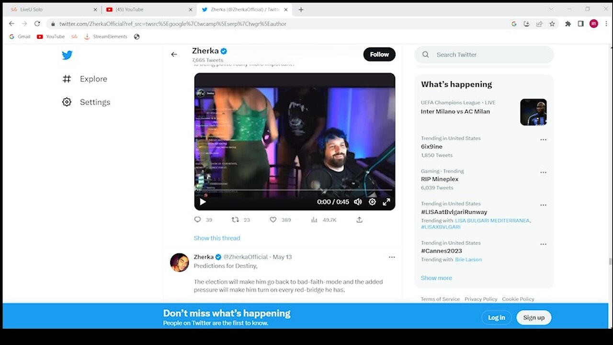Viewport: 613px width, 345px height.
Task: Reply to tweet with 39 comments
Action: pos(197,219)
